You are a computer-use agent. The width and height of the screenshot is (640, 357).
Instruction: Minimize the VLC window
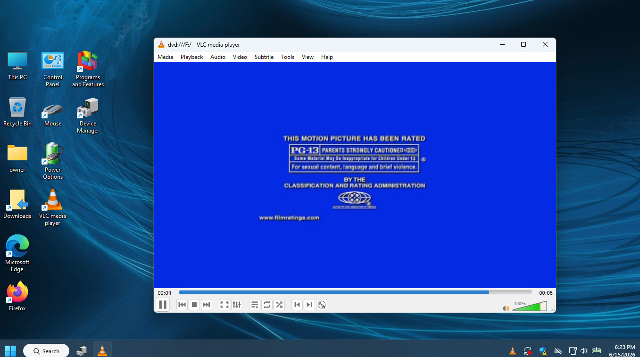tap(502, 44)
